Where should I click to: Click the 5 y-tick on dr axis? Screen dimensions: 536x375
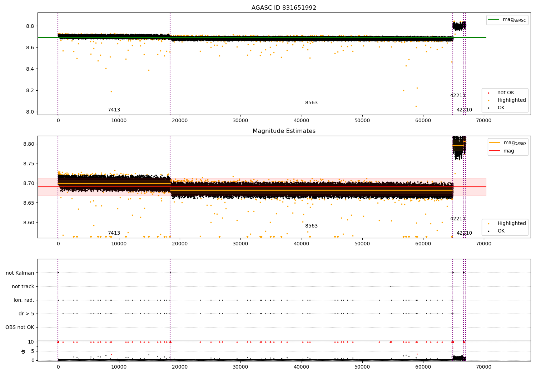33,351
